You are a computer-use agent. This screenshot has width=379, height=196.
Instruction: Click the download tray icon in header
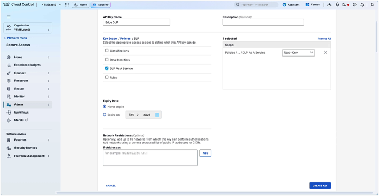329,5
